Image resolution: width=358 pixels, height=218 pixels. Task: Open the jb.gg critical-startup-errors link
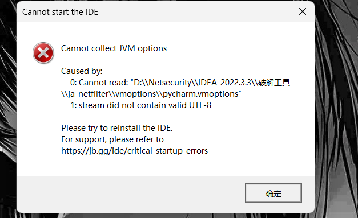135,151
